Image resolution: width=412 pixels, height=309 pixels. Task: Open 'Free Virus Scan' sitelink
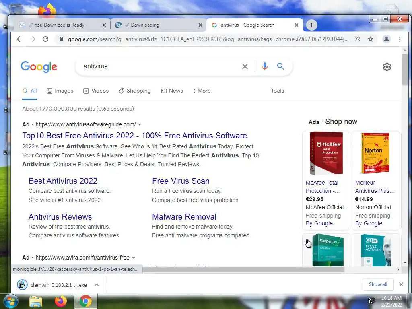click(181, 181)
